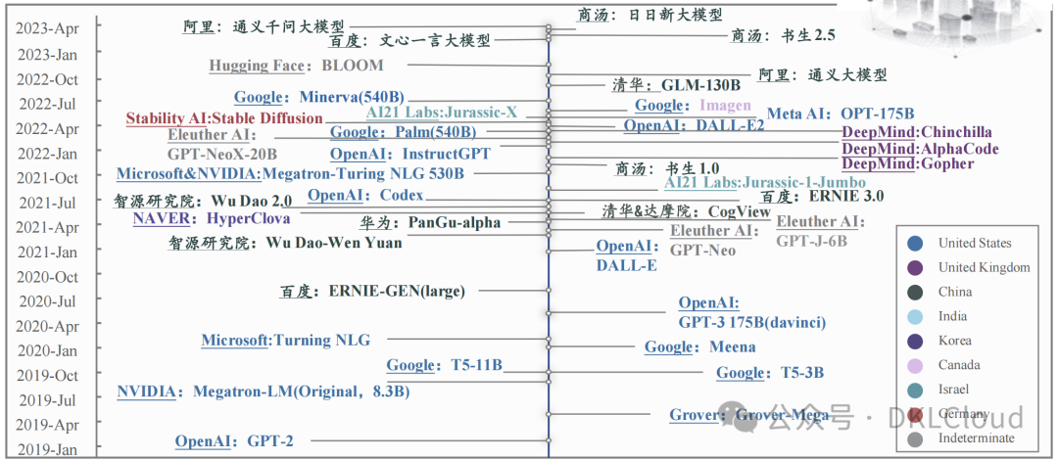This screenshot has height=460, width=1058.
Task: Select "清华&达摩院: CogView" label
Action: click(686, 211)
